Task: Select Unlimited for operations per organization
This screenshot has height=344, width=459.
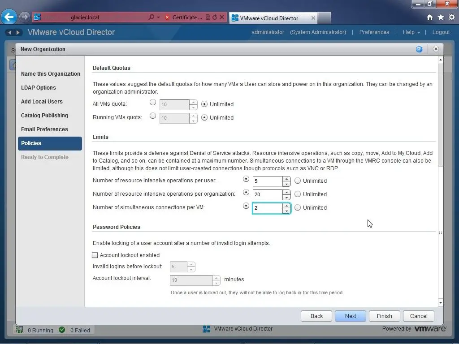Action: 298,194
